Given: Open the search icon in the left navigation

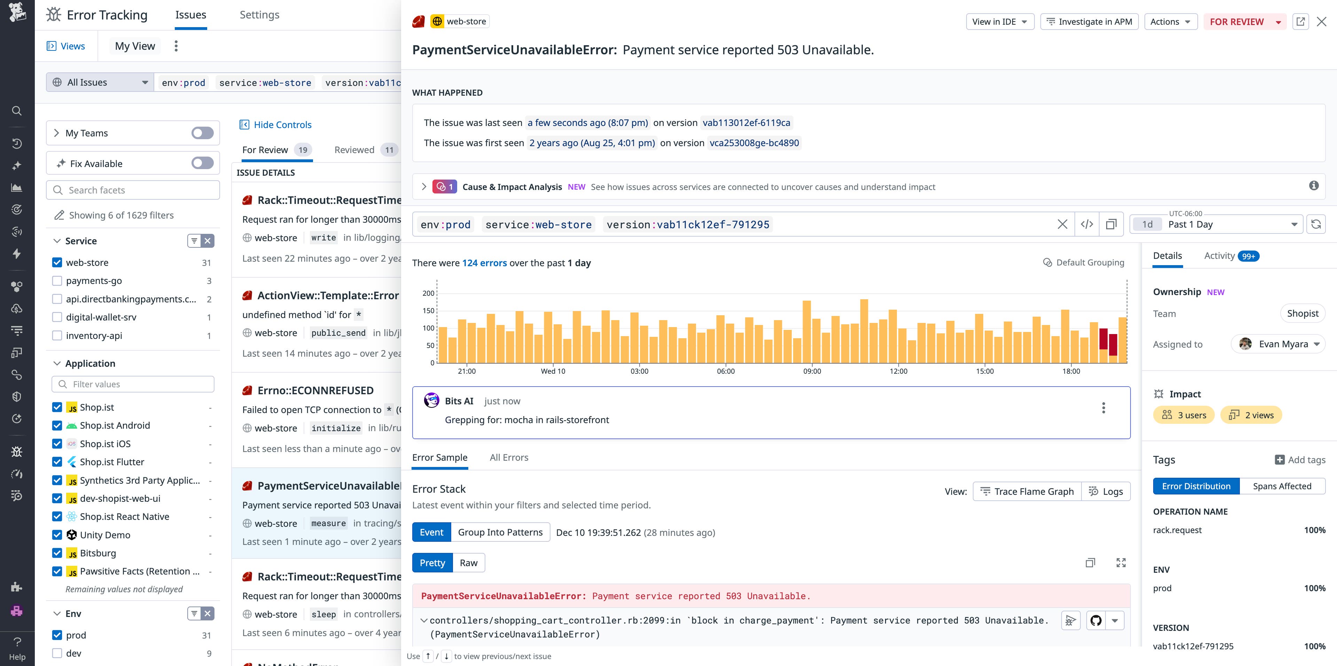Looking at the screenshot, I should [x=17, y=111].
